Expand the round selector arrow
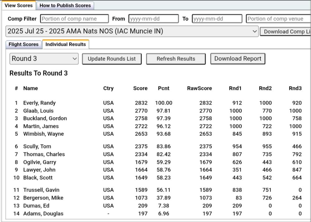The width and height of the screenshot is (311, 222). (x=74, y=59)
